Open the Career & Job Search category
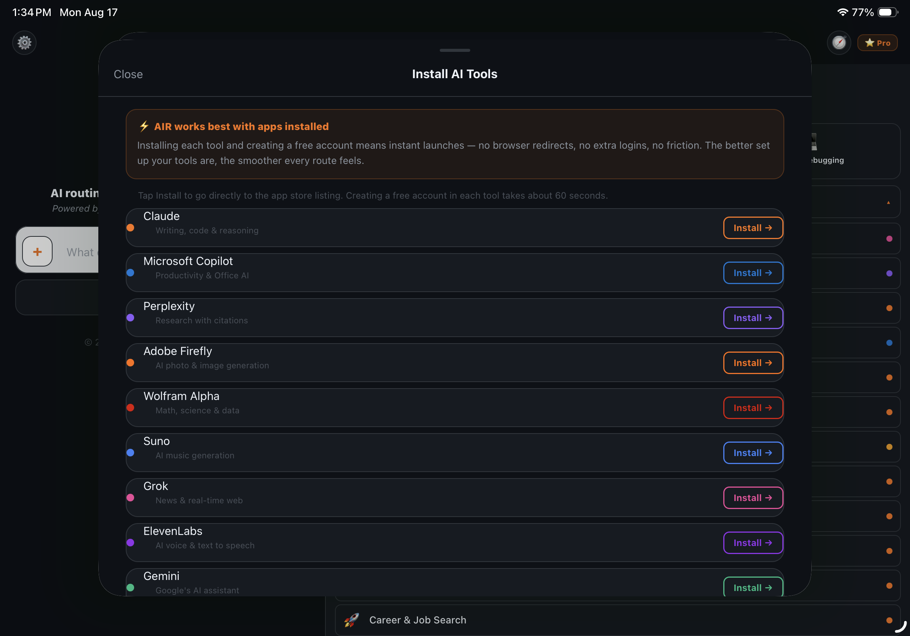Screen dimensions: 910x636 (x=617, y=620)
